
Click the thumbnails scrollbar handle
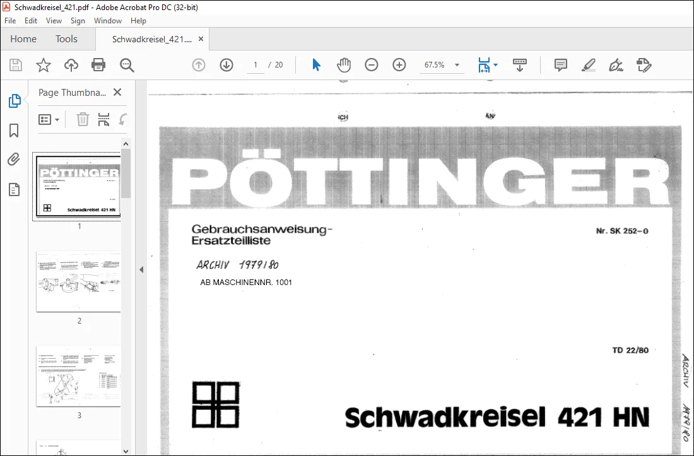tap(126, 173)
